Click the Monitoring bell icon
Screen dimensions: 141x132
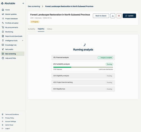click(x=3, y=32)
